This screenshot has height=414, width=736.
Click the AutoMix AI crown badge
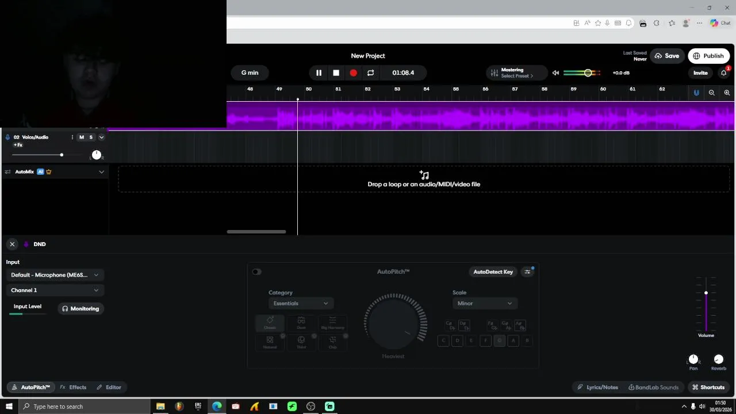coord(49,172)
